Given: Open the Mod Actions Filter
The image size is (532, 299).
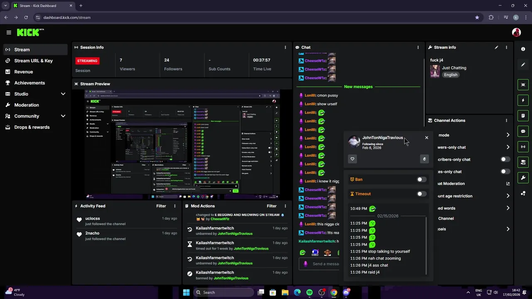Looking at the screenshot, I should coord(272,206).
